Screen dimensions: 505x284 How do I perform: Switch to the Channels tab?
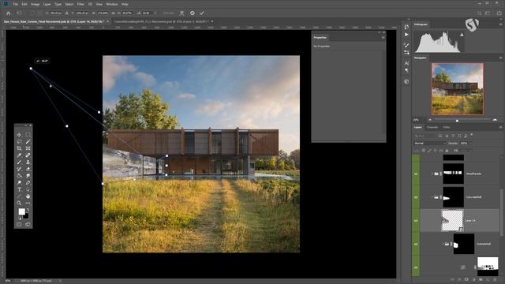432,128
